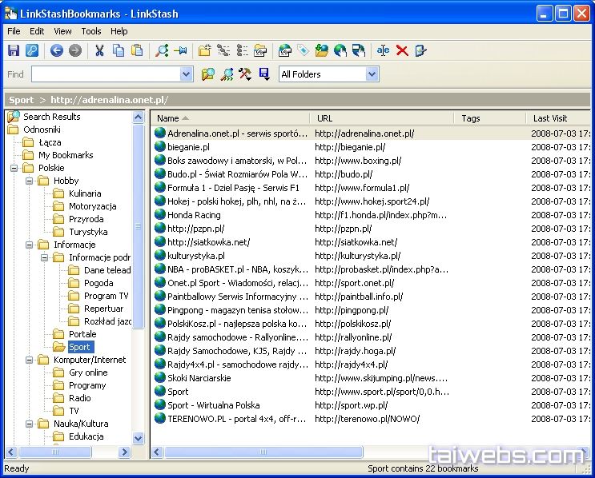
Task: Expand the Komputer/Internet tree node toggle
Action: [30, 360]
